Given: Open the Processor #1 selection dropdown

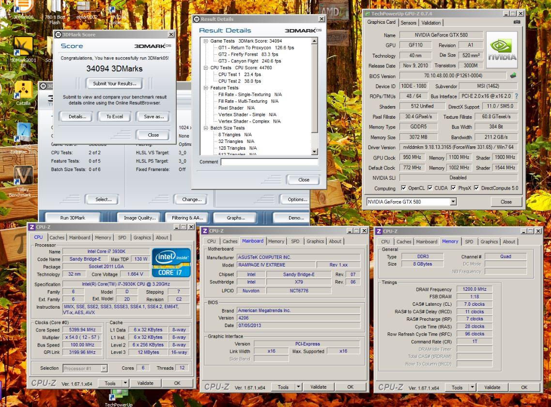Looking at the screenshot, I should coord(104,368).
